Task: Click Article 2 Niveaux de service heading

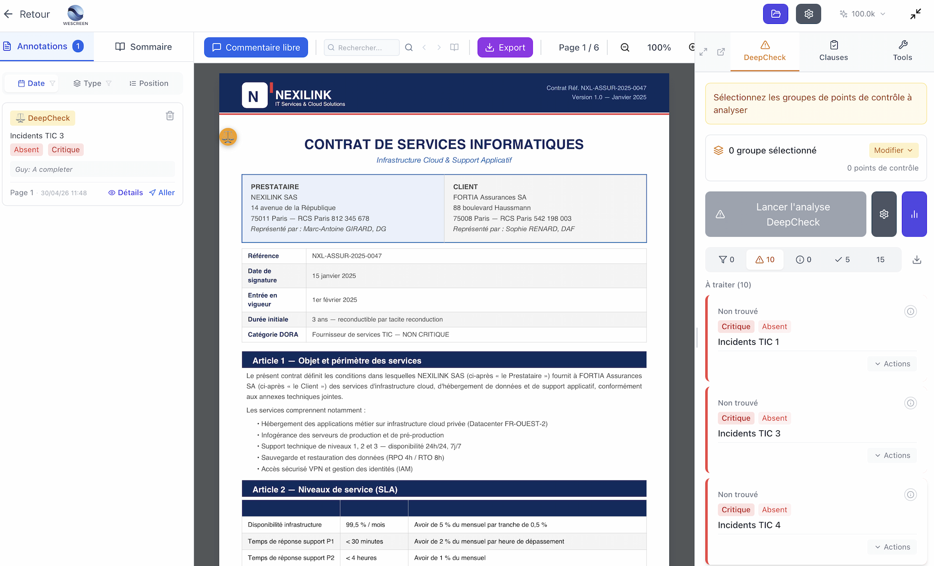Action: click(444, 489)
